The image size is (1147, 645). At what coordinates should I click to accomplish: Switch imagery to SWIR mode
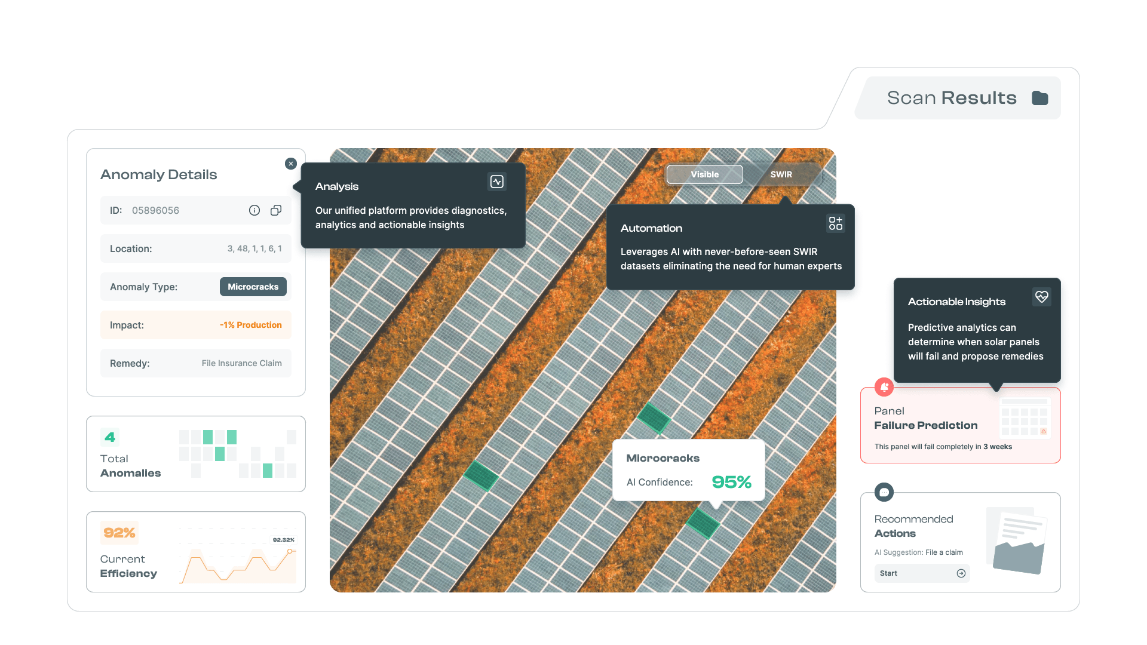781,174
